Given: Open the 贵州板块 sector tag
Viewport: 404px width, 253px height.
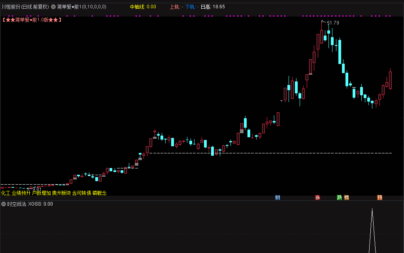Looking at the screenshot, I should 62,193.
